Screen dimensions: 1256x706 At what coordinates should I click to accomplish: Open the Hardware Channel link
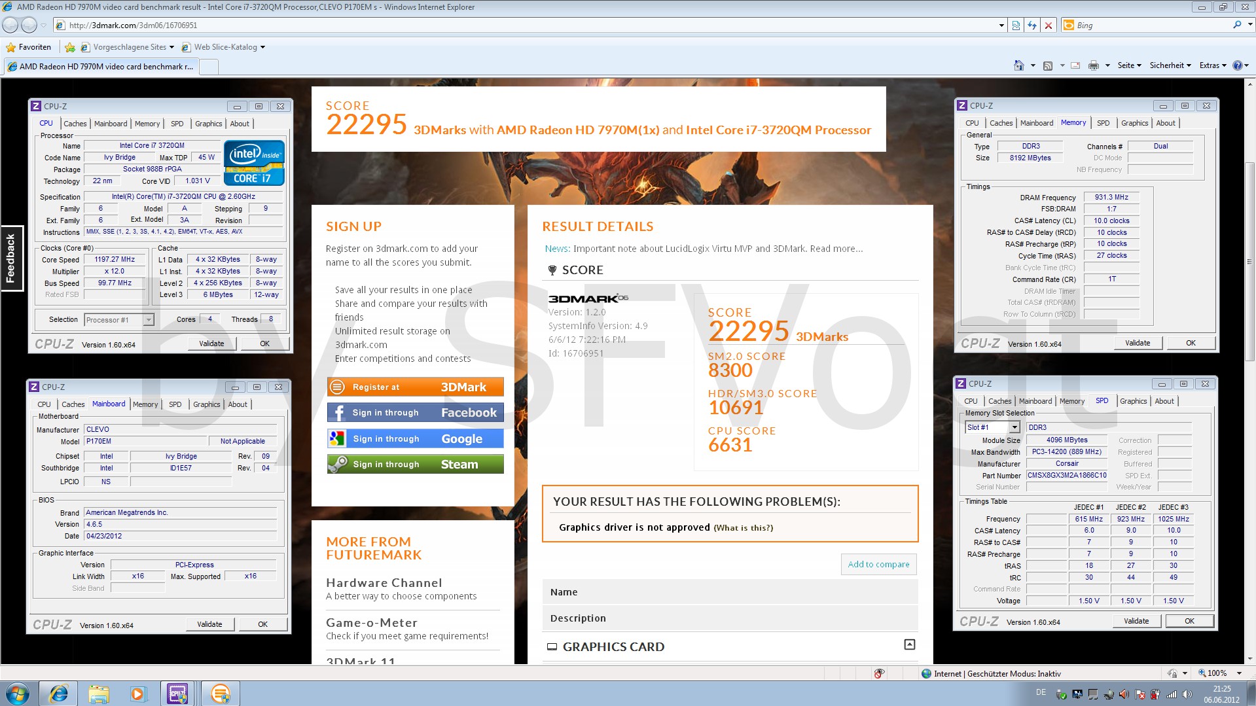coord(384,582)
